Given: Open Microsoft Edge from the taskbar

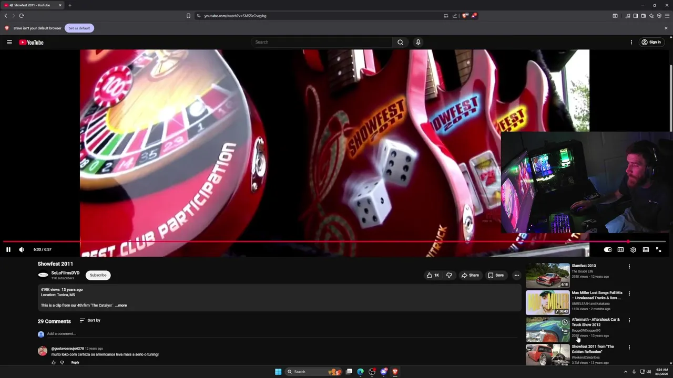Looking at the screenshot, I should (360, 372).
